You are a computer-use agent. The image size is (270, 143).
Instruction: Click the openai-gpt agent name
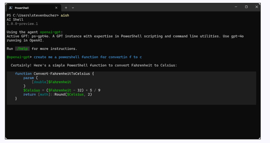pos(50,32)
